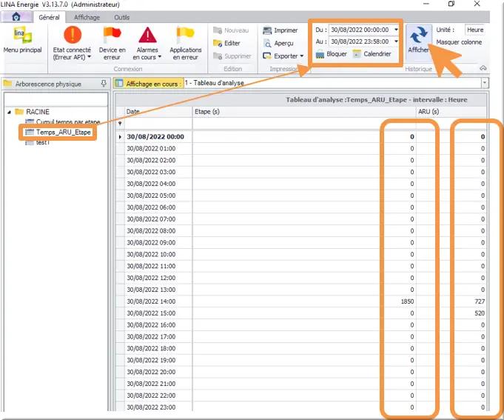The height and width of the screenshot is (420, 504).
Task: Show Applications en erreur
Action: [186, 44]
